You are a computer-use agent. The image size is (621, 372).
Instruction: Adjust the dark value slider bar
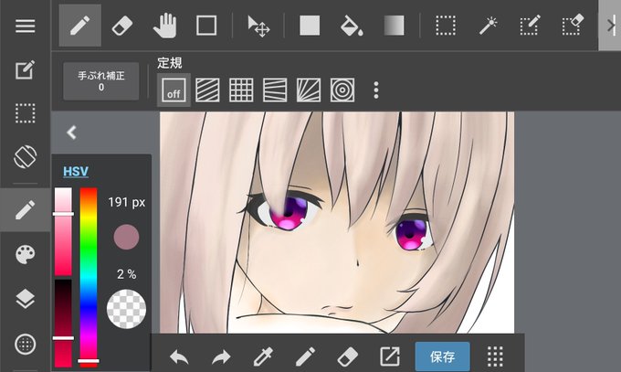pos(63,324)
